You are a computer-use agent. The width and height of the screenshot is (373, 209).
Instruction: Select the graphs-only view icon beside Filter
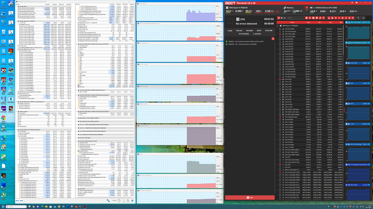pyautogui.click(x=285, y=18)
